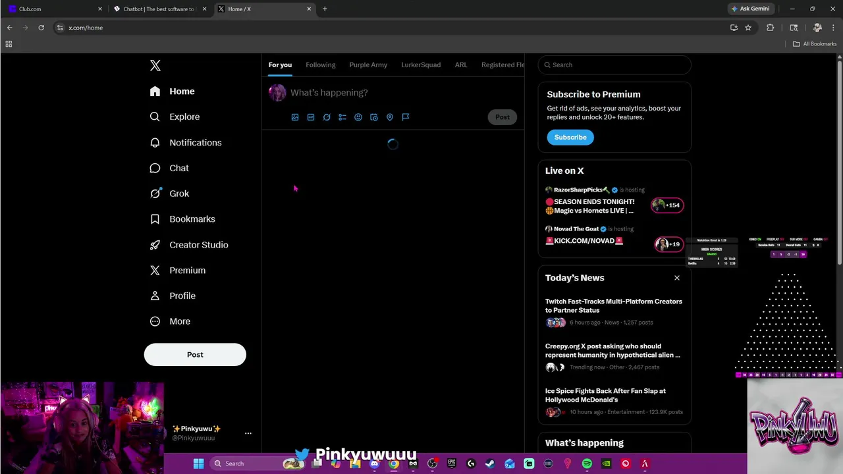
Task: Switch to the Purple Army tab
Action: pyautogui.click(x=368, y=65)
